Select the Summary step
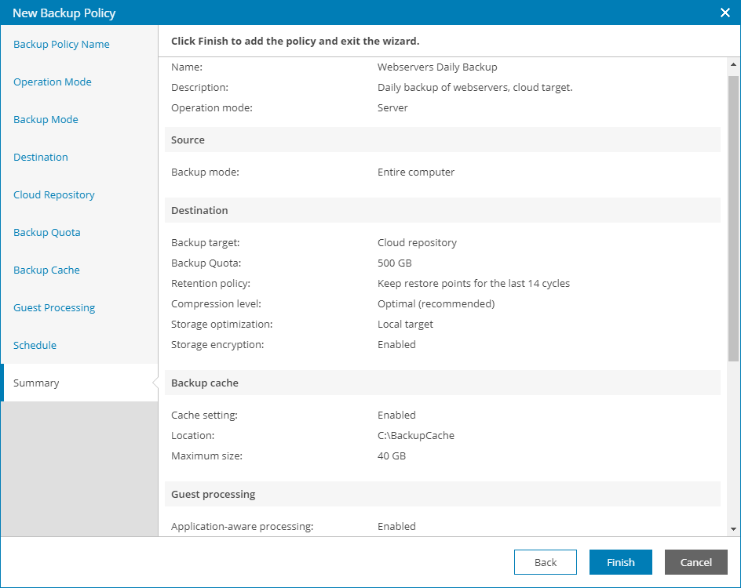The height and width of the screenshot is (588, 741). [36, 383]
